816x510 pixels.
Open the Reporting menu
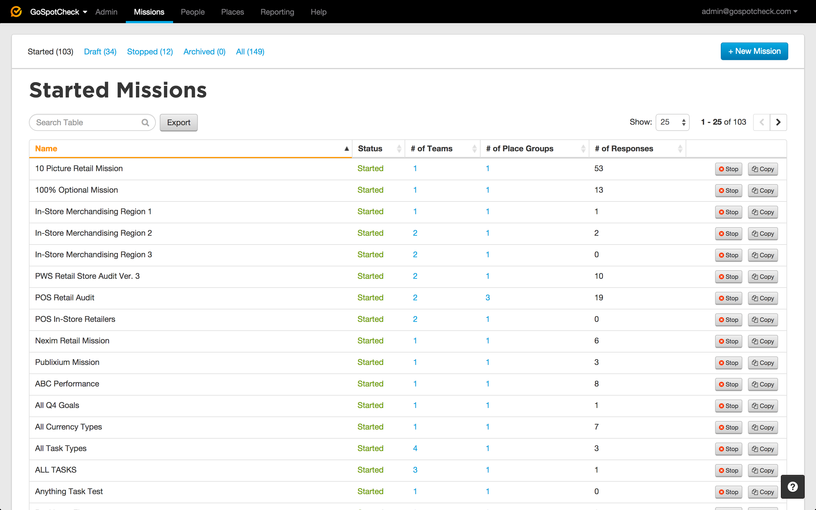tap(277, 12)
